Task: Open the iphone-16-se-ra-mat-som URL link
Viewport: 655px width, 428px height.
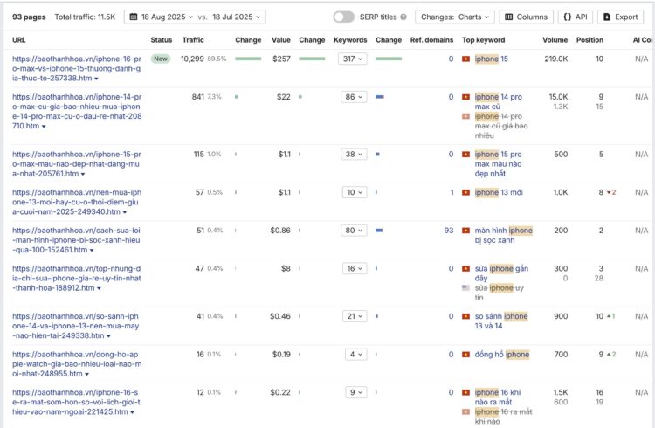Action: (x=76, y=402)
